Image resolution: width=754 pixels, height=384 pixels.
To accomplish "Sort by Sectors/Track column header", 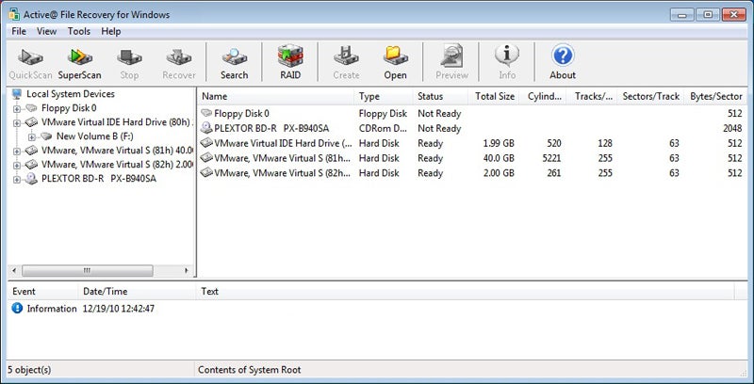I will pos(650,97).
